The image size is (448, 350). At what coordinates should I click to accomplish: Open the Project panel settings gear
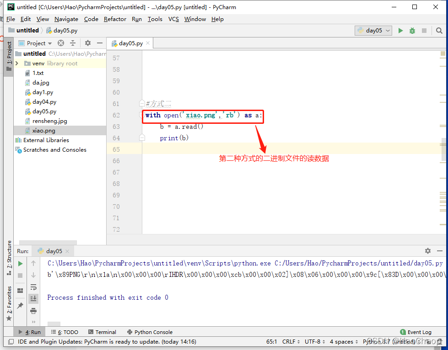click(x=87, y=43)
